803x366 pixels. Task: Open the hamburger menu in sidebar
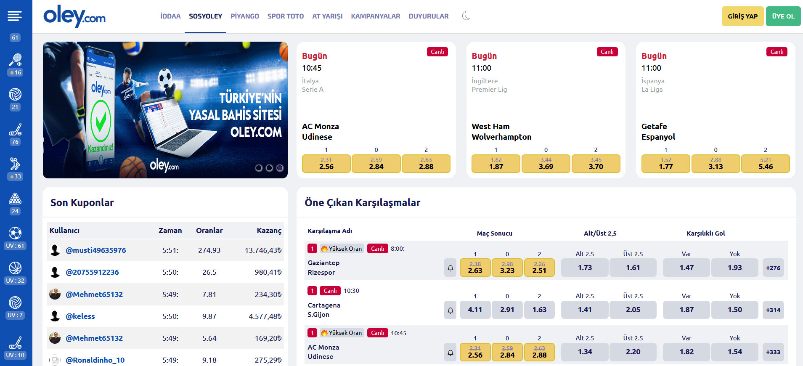point(15,16)
